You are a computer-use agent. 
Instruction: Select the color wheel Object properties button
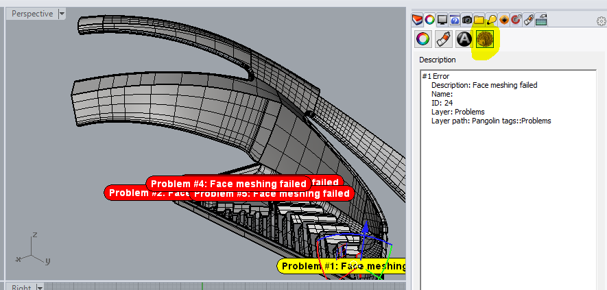423,39
